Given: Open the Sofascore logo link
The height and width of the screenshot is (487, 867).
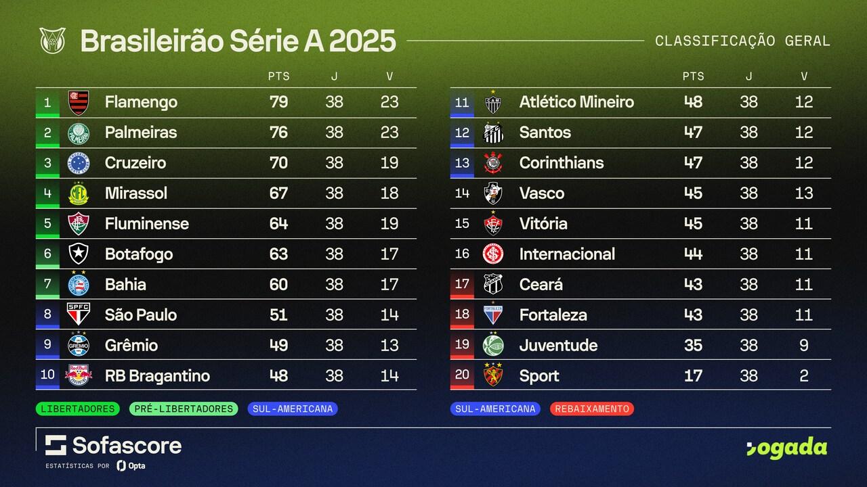Looking at the screenshot, I should pos(113,445).
